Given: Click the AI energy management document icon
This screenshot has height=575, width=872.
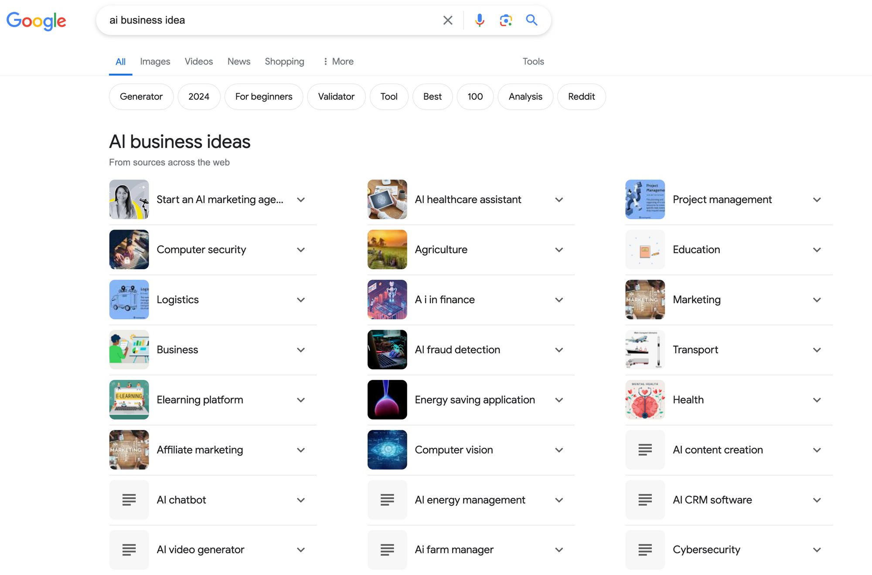Looking at the screenshot, I should click(387, 500).
